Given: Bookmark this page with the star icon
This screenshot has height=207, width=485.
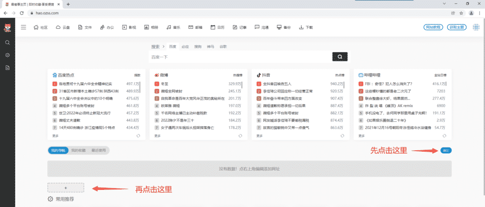Looking at the screenshot, I should [461, 13].
